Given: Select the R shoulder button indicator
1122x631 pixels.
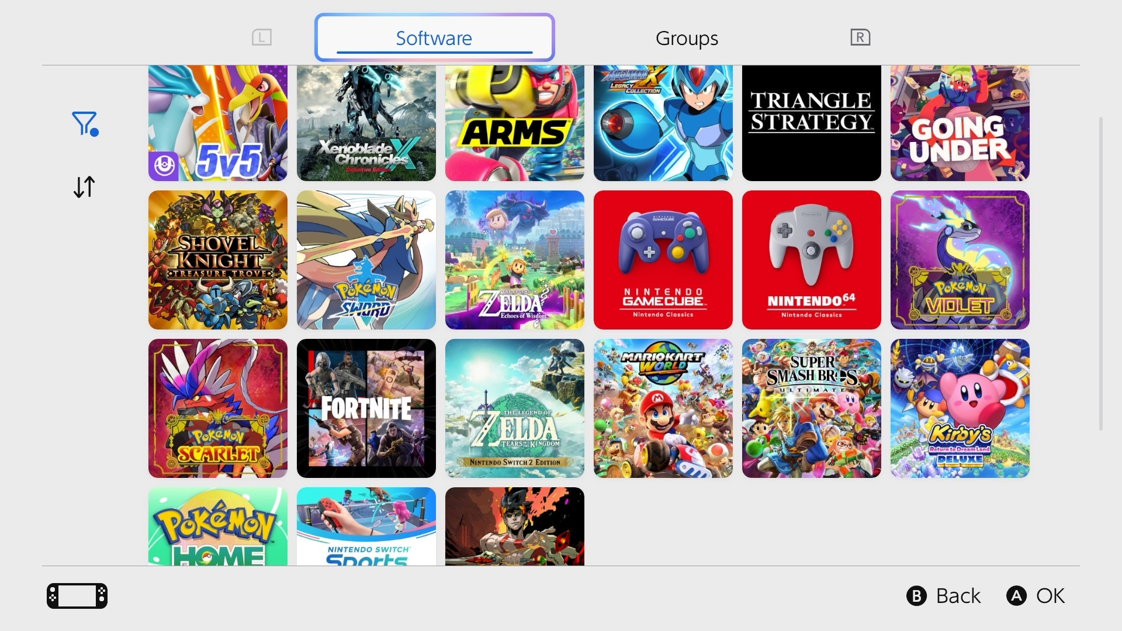Looking at the screenshot, I should pyautogui.click(x=860, y=37).
